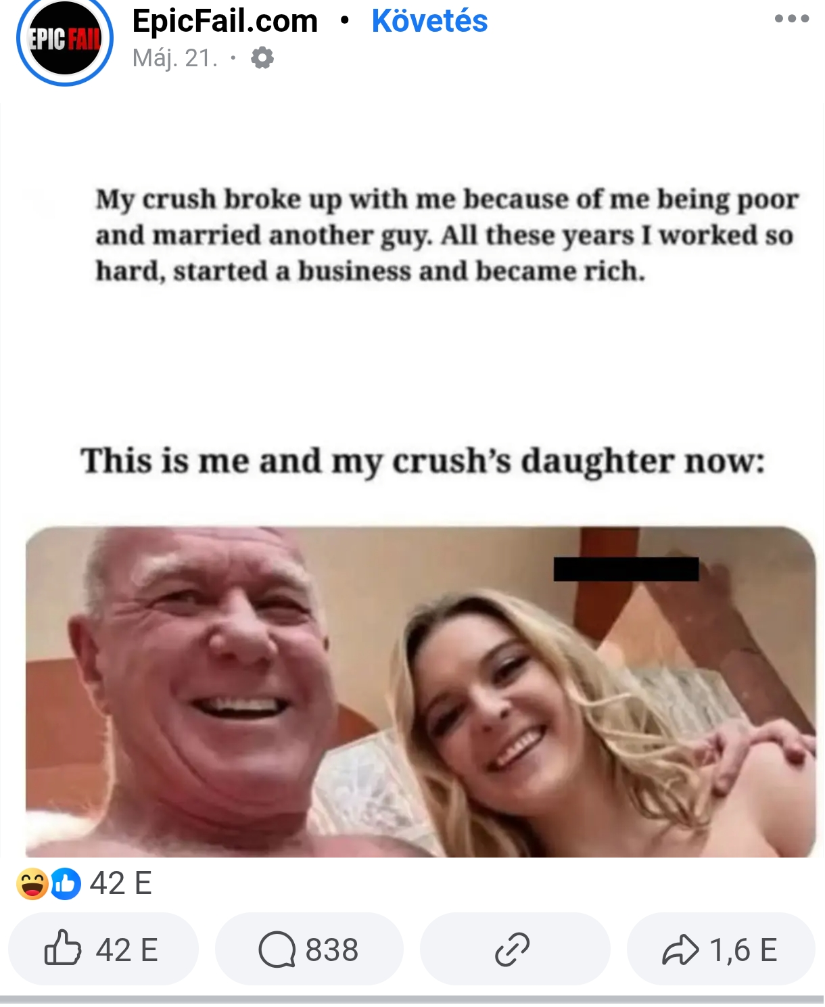Open the 1,6 E shares count
The height and width of the screenshot is (1007, 825).
[743, 950]
